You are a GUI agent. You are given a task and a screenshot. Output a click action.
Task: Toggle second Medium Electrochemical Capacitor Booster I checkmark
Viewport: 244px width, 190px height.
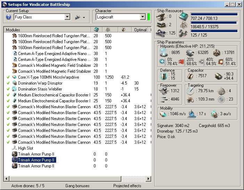click(x=8, y=101)
